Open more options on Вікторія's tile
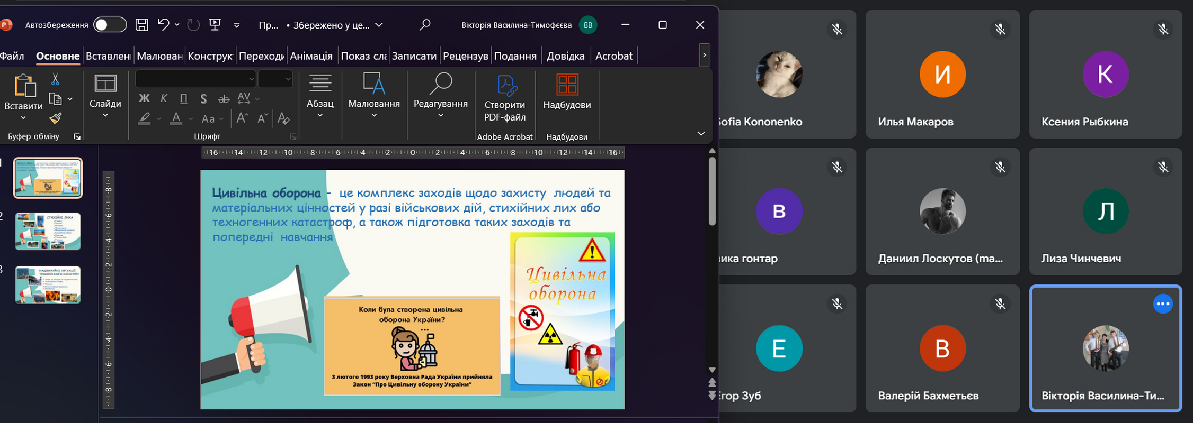Screen dimensions: 1193x423 coord(1162,304)
